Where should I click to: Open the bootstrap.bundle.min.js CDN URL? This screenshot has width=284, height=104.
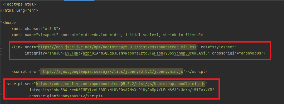pos(121,84)
